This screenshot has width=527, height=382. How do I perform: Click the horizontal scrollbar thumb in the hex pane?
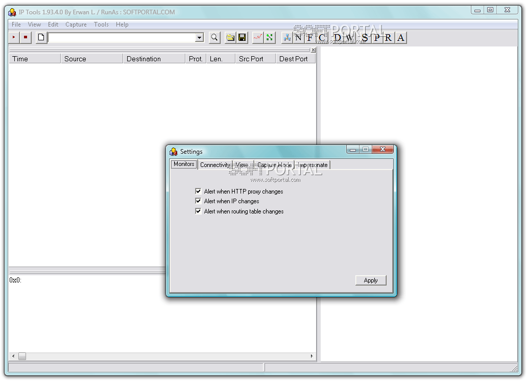[x=22, y=356]
